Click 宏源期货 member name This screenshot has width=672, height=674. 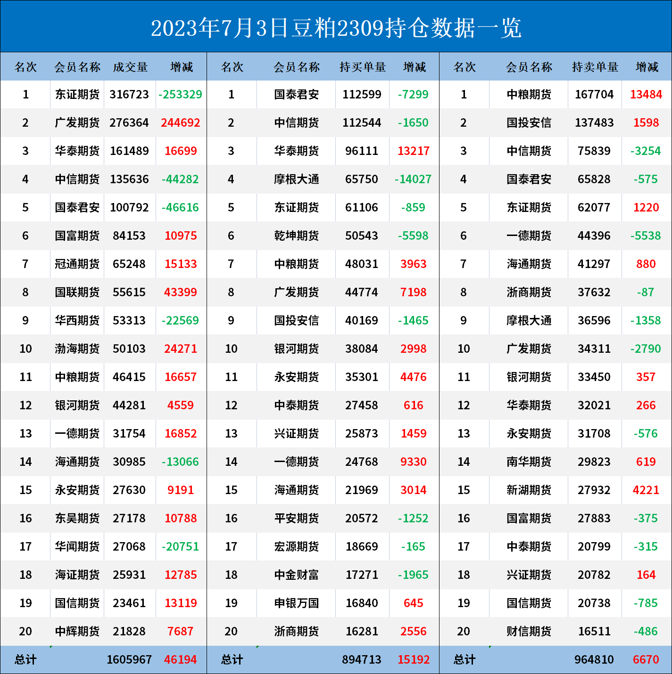[x=297, y=547]
